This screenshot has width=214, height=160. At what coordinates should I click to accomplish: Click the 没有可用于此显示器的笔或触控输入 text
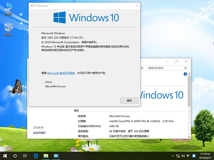129,136
